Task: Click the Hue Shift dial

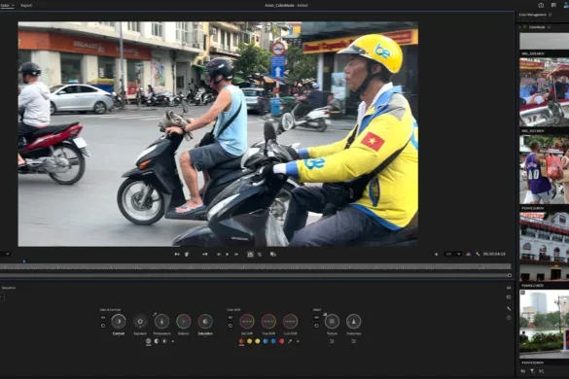Action: [268, 322]
